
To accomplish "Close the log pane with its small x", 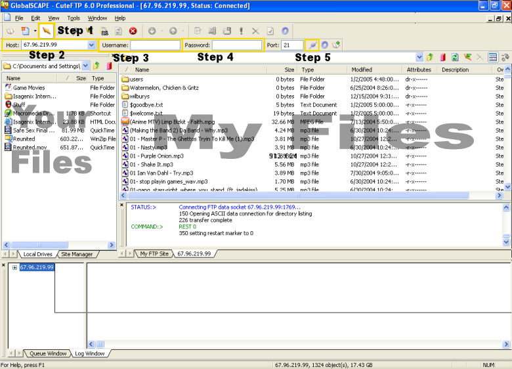I will pos(122,205).
